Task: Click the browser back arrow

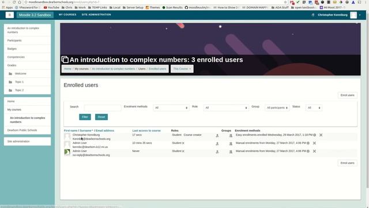Action: [3, 2]
